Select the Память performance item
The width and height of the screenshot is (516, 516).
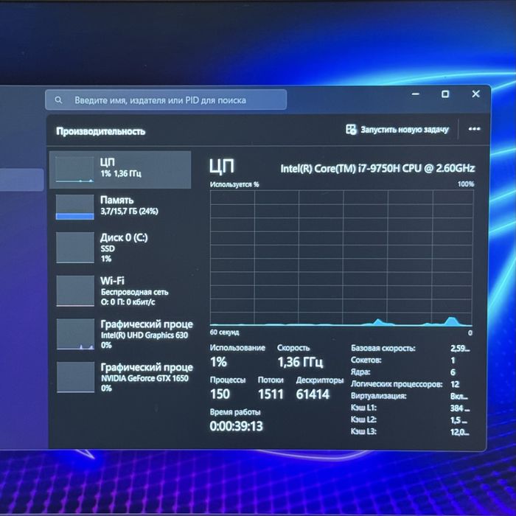[x=120, y=206]
